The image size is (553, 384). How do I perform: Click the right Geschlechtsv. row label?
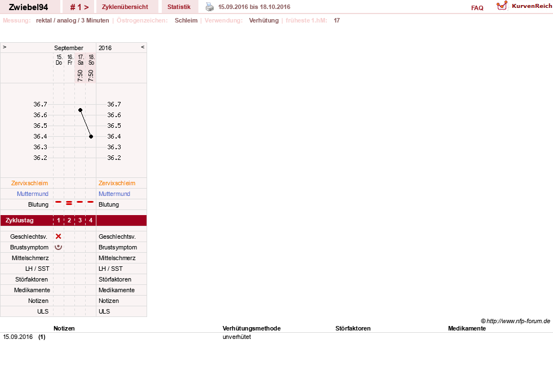point(117,236)
